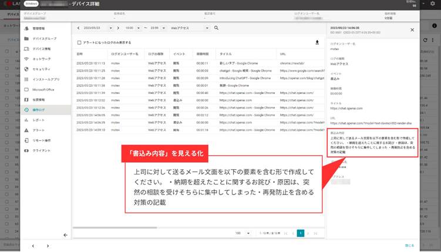Open the Webアクセス log type dropdown

coord(190,28)
